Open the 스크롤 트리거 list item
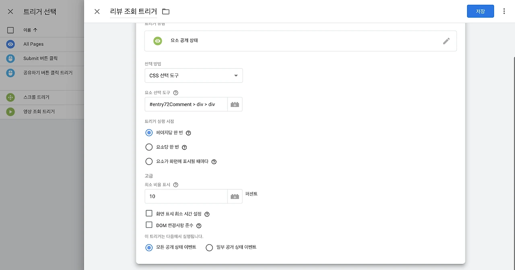 pos(42,97)
